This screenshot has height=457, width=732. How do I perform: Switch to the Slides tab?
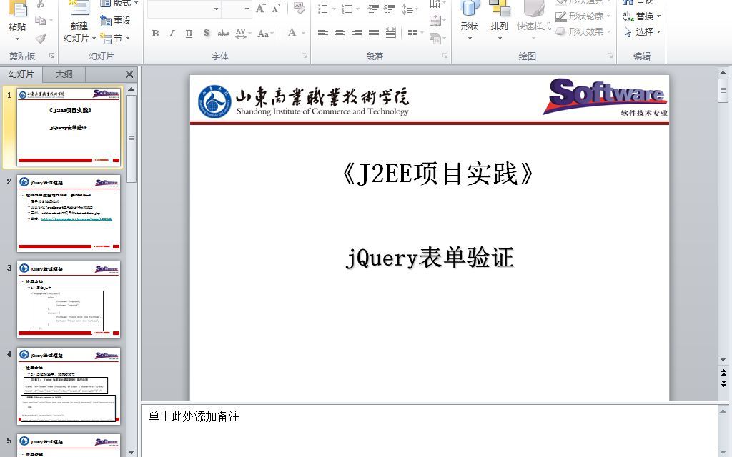pos(22,74)
